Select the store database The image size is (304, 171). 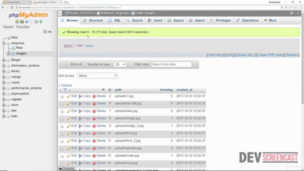15,105
